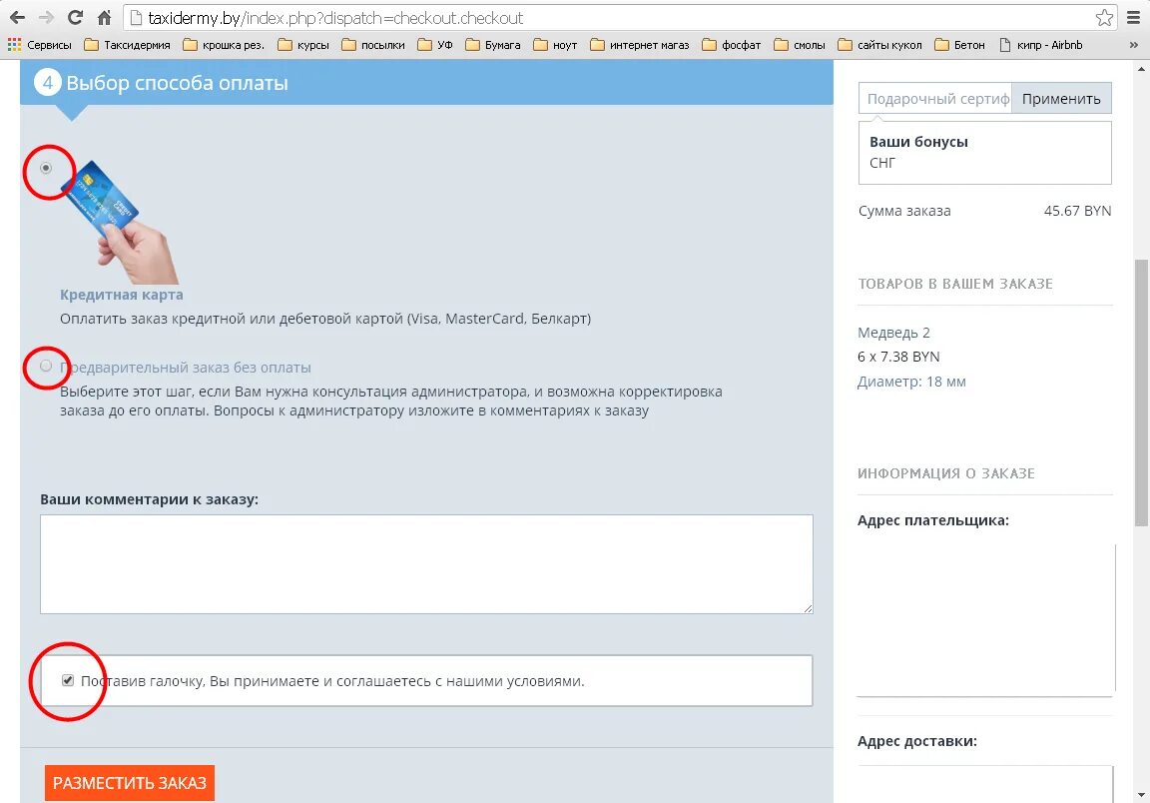1150x803 pixels.
Task: Click inside the order comments text area
Action: [x=426, y=564]
